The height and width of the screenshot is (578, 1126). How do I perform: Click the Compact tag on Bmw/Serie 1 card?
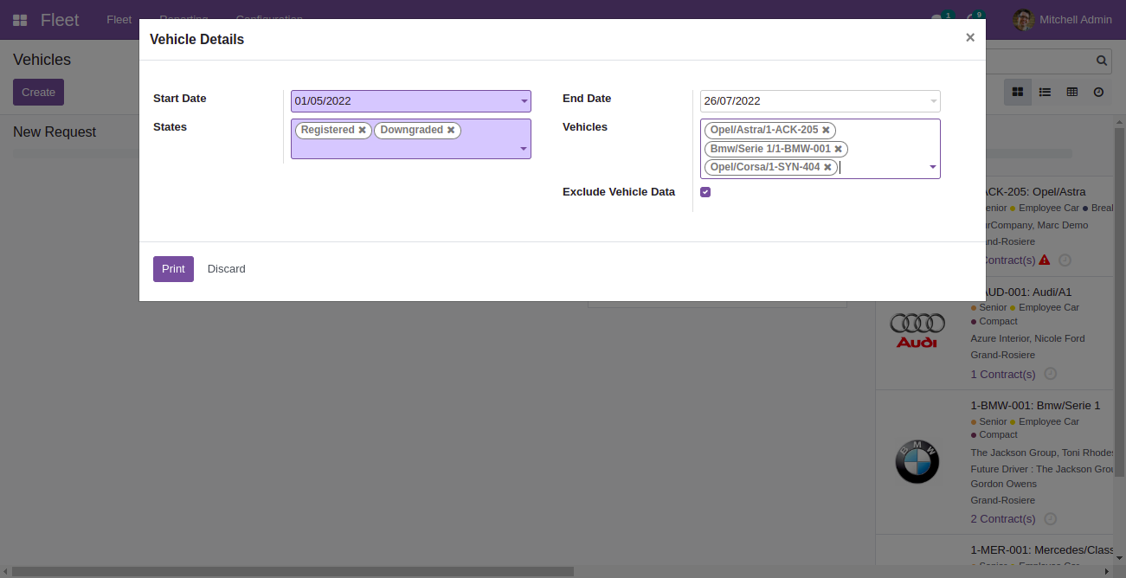998,434
